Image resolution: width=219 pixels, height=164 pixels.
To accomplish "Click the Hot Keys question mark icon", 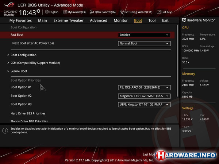I will 159,12.
